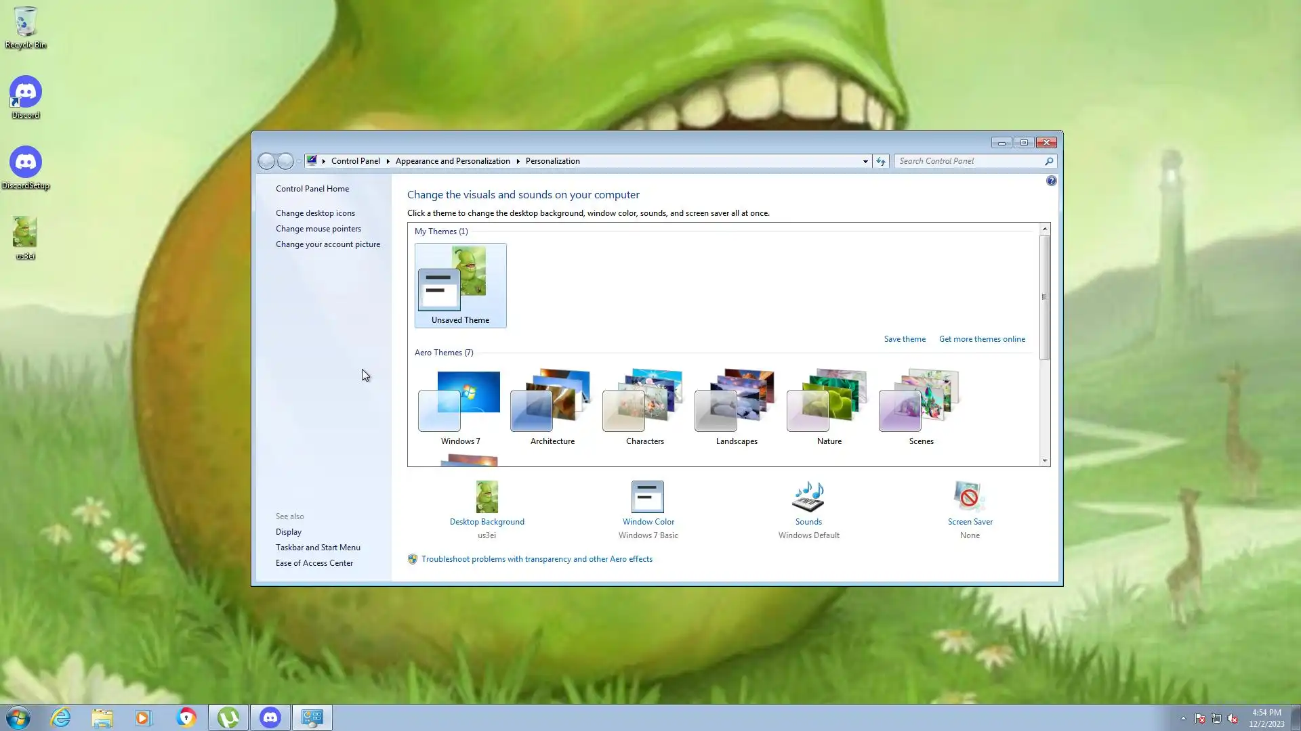This screenshot has width=1301, height=731.
Task: Go to Control Panel Home
Action: click(312, 189)
